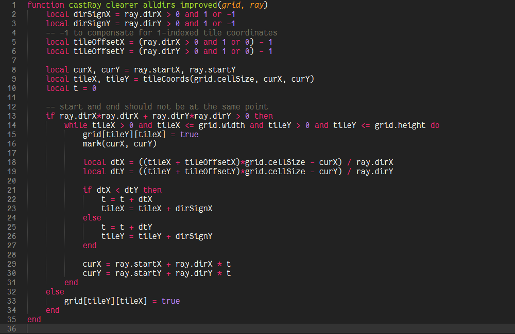The width and height of the screenshot is (515, 334).
Task: Click the 'mark' function call on line 16
Action: pos(92,143)
